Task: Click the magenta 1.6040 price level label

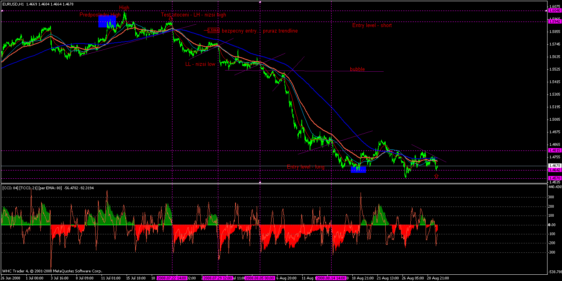Action: (555, 11)
